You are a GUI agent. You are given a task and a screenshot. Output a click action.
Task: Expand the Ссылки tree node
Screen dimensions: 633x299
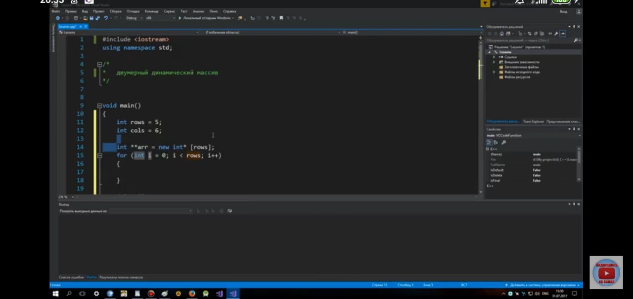point(494,57)
